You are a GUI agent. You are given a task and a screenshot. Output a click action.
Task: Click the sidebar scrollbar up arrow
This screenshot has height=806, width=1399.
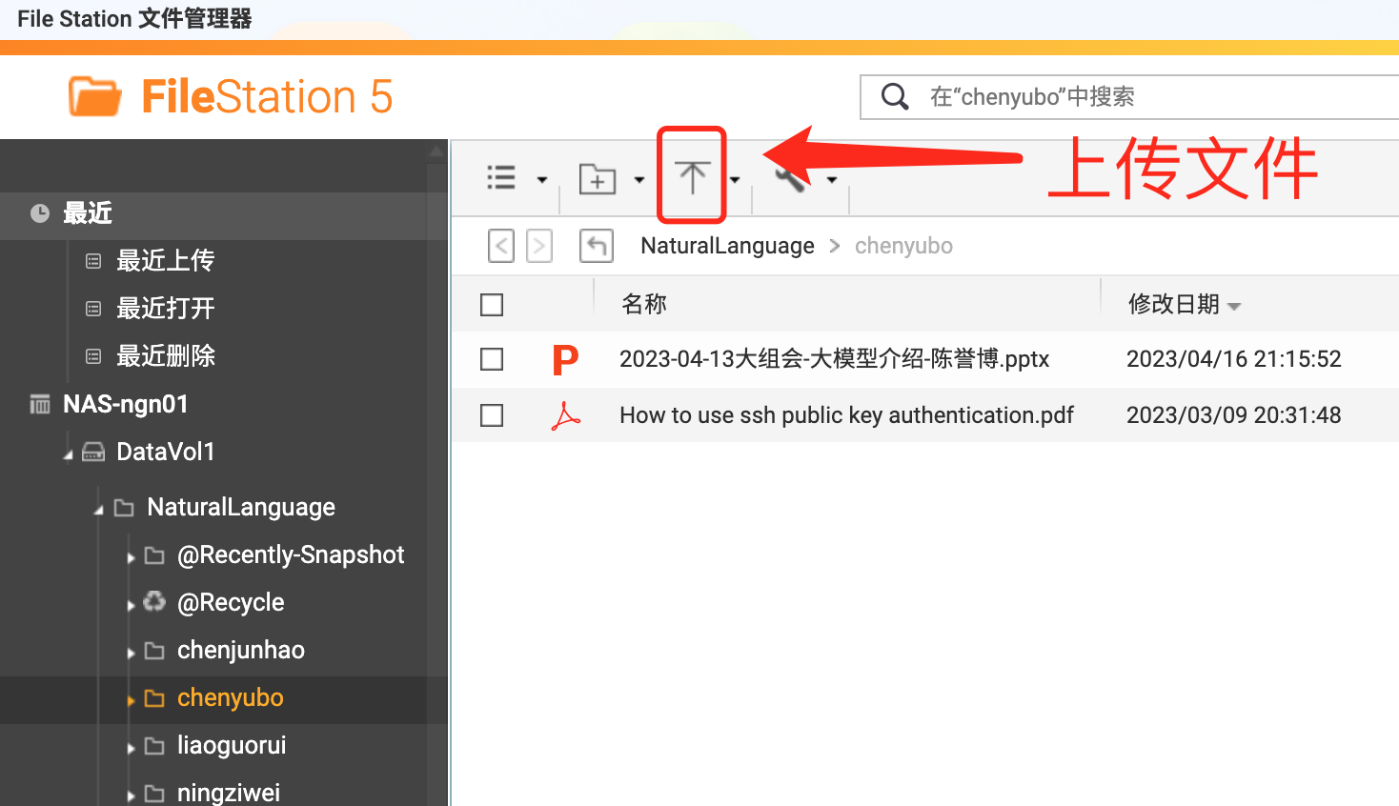(x=436, y=151)
